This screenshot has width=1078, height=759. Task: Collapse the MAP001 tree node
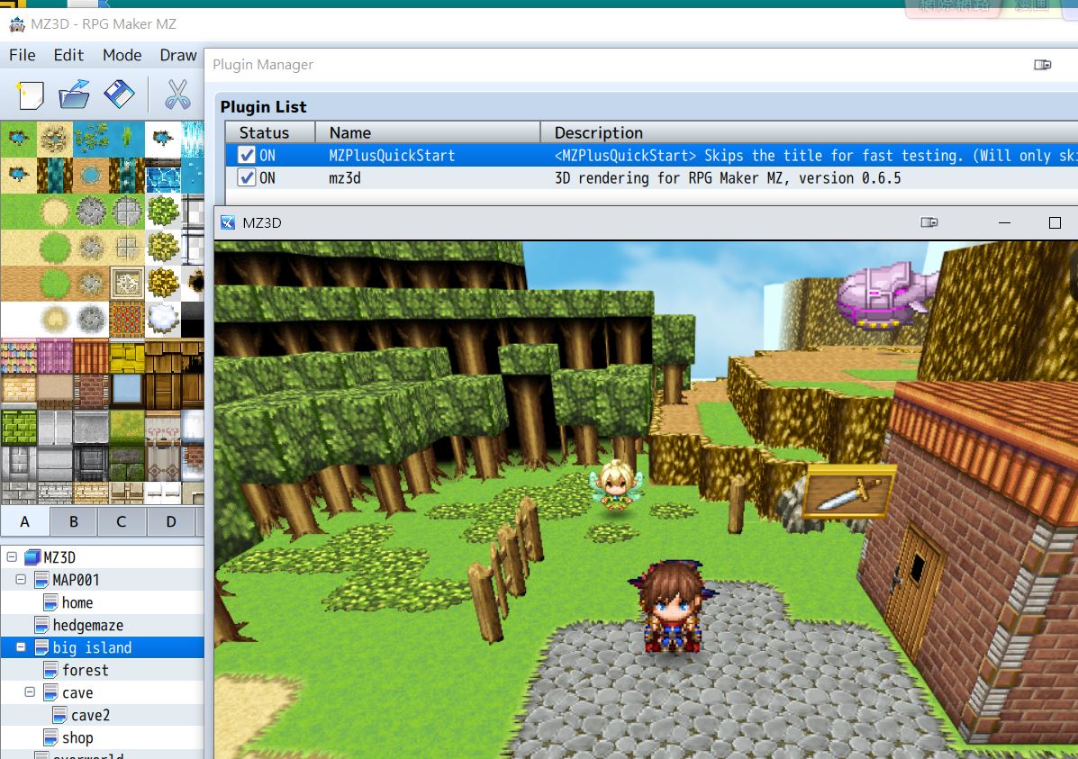(21, 580)
